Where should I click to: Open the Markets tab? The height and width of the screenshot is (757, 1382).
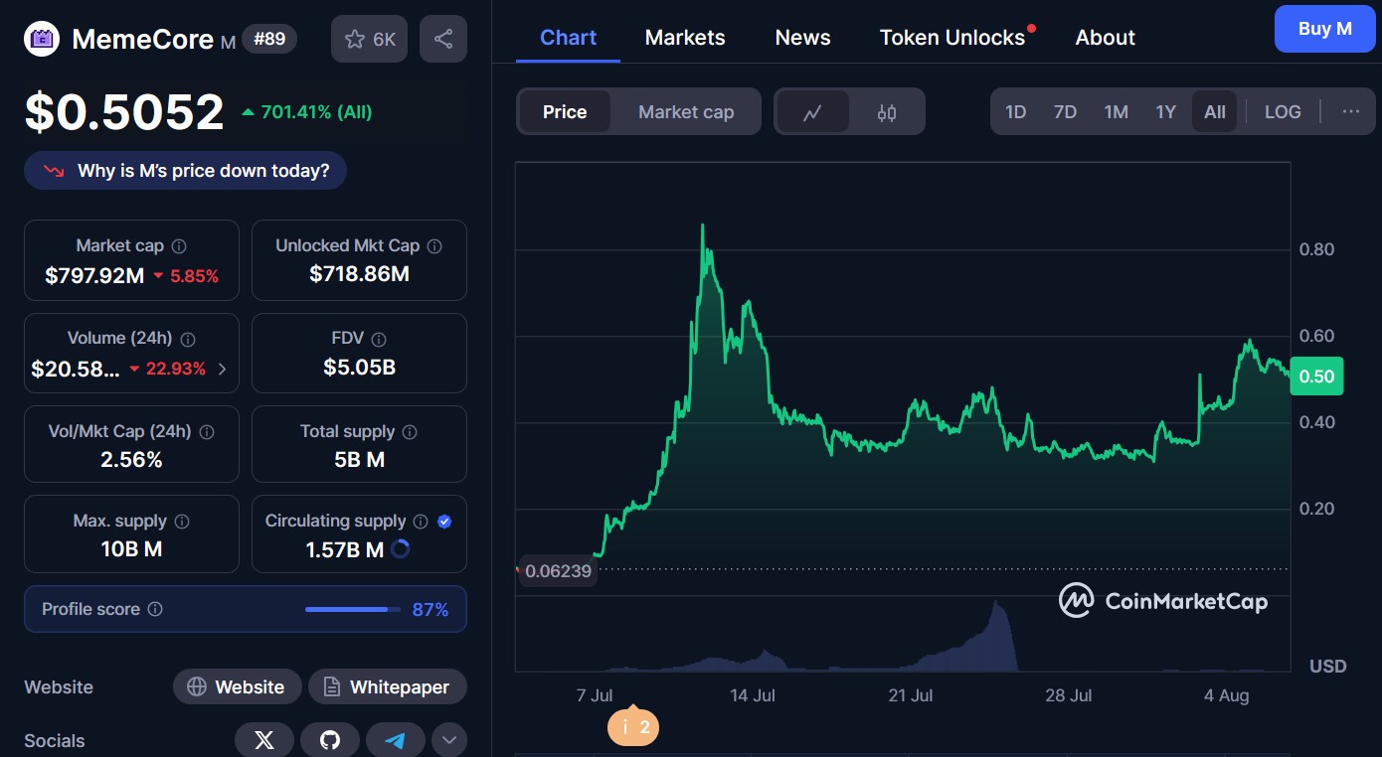click(x=685, y=38)
